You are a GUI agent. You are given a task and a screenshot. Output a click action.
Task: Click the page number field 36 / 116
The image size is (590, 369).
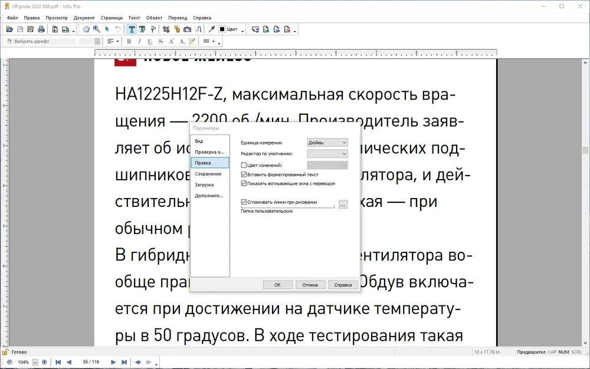91,362
